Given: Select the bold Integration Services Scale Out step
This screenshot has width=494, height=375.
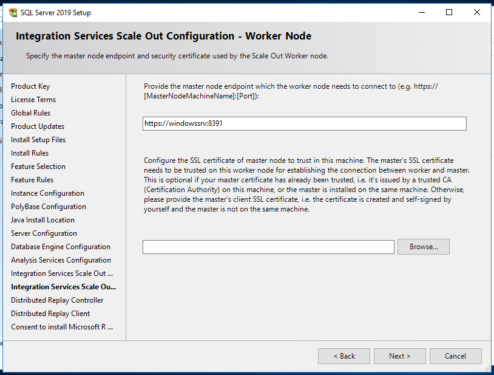Looking at the screenshot, I should point(63,287).
